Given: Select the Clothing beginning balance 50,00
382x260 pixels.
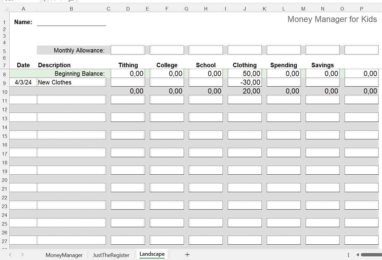Looking at the screenshot, I should click(245, 74).
